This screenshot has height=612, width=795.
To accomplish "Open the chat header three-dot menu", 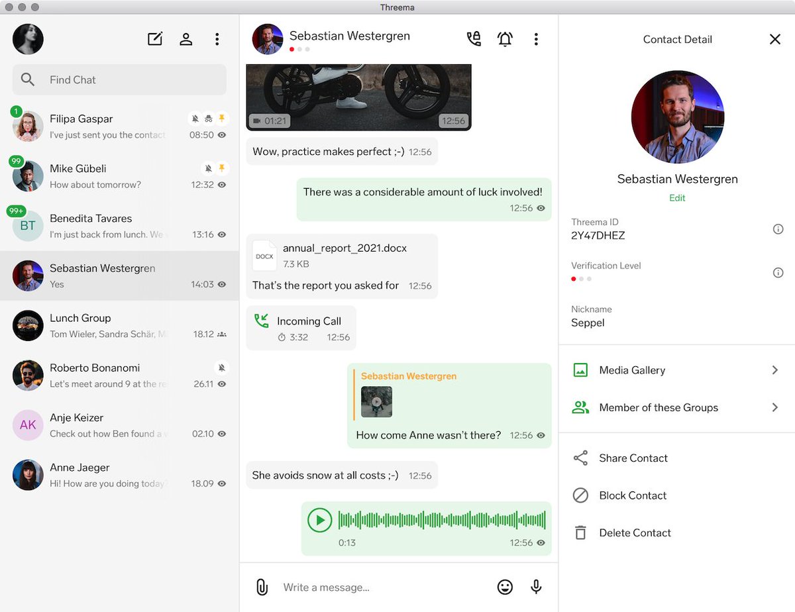I will point(536,39).
